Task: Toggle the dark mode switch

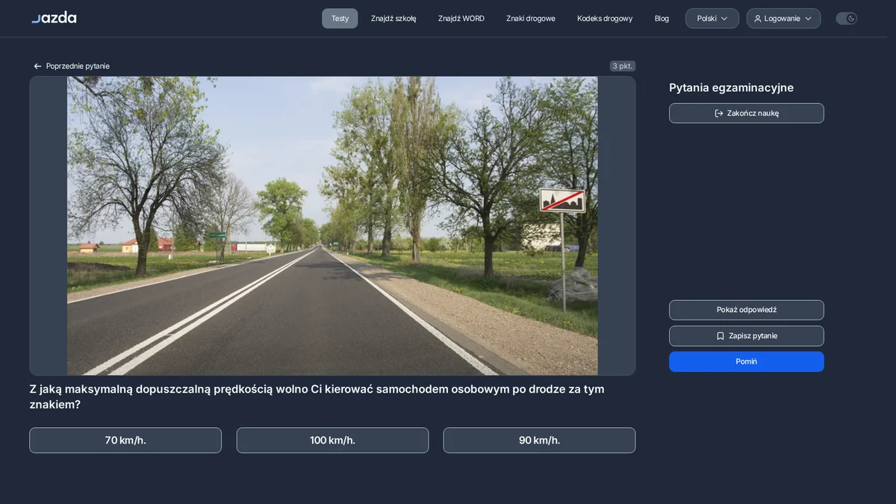Action: 846,19
